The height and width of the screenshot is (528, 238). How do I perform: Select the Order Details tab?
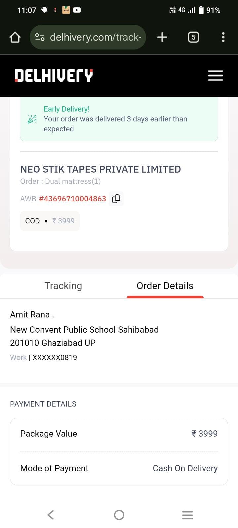click(x=165, y=286)
